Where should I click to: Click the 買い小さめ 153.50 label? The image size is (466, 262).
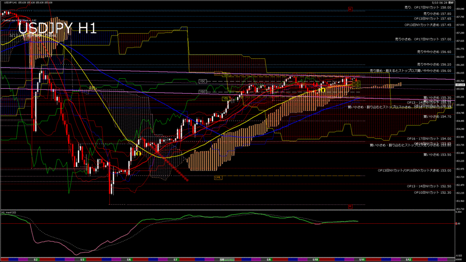[x=437, y=155]
